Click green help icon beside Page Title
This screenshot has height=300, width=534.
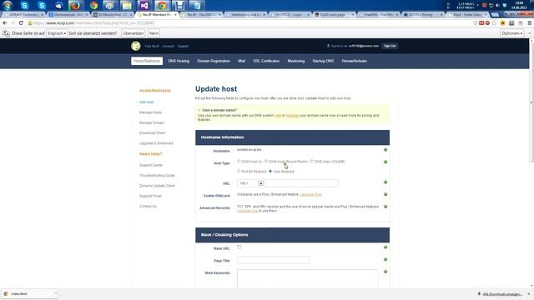coord(385,259)
